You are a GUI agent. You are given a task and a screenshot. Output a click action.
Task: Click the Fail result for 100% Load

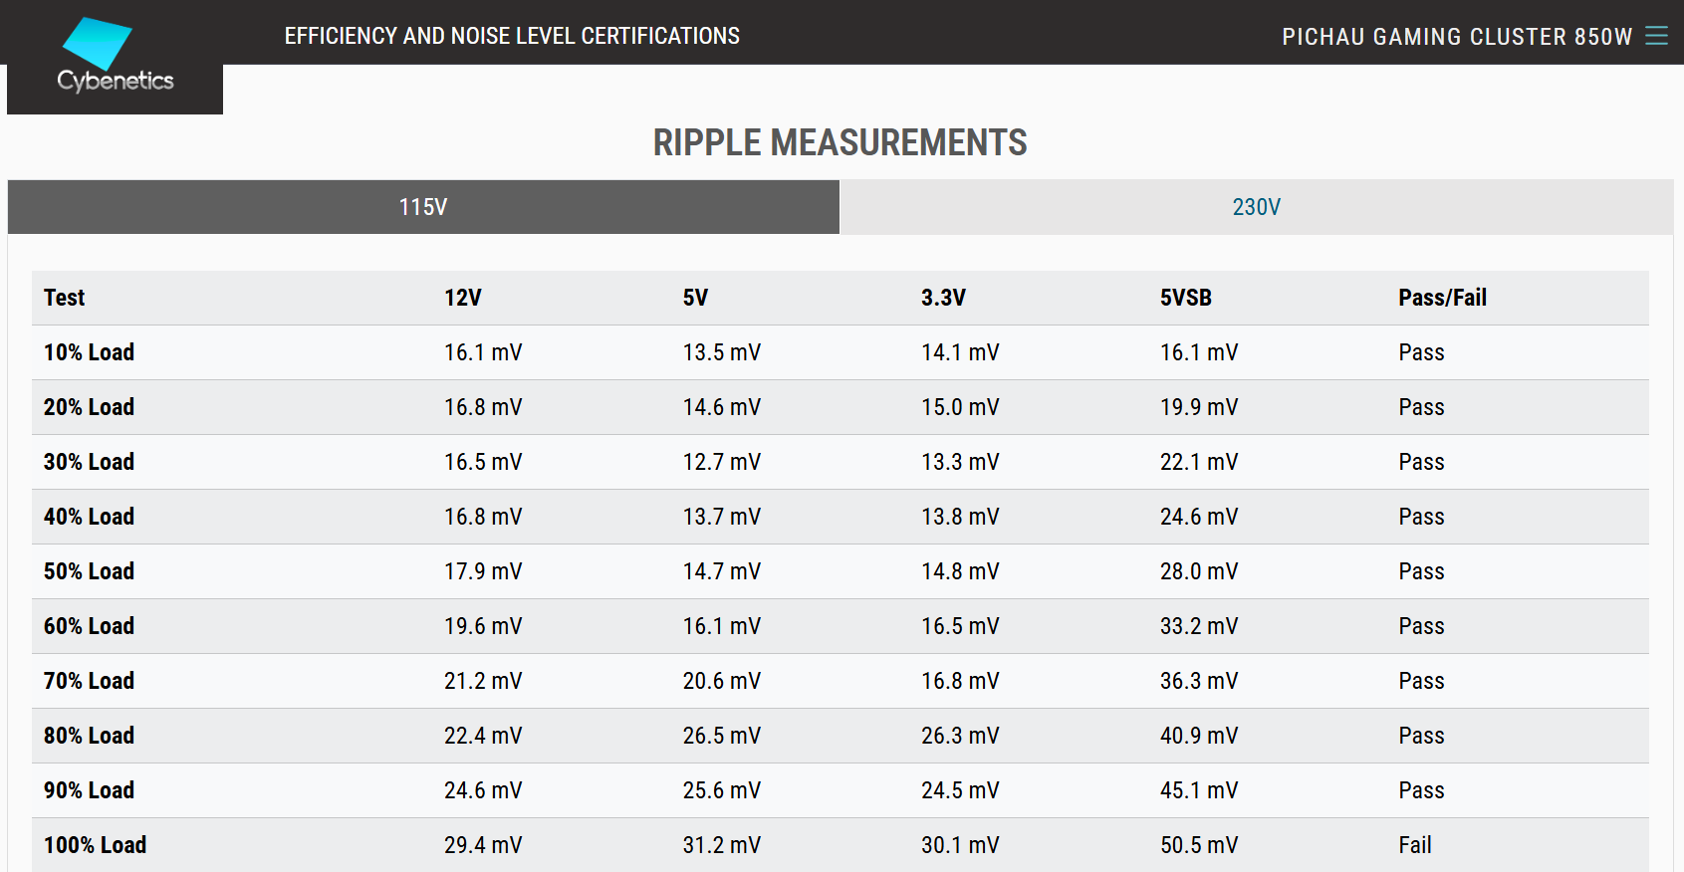coord(1414,845)
